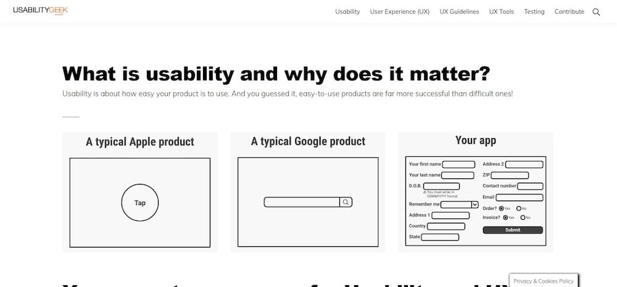Click the Your first name field

[458, 165]
